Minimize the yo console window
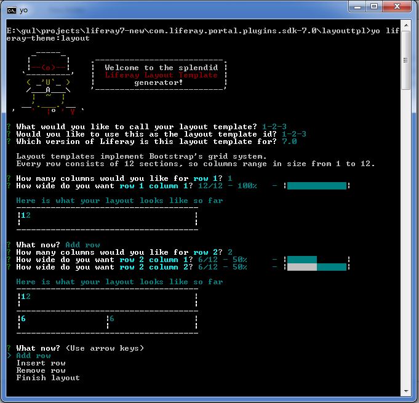Viewport: 419px width, 403px height. tap(358, 6)
